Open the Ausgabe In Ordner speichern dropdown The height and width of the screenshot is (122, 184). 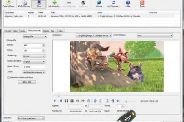point(31,118)
